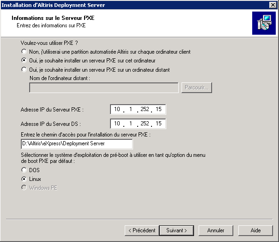
Task: Choose Linux as default PXE boot option
Action: (x=24, y=179)
